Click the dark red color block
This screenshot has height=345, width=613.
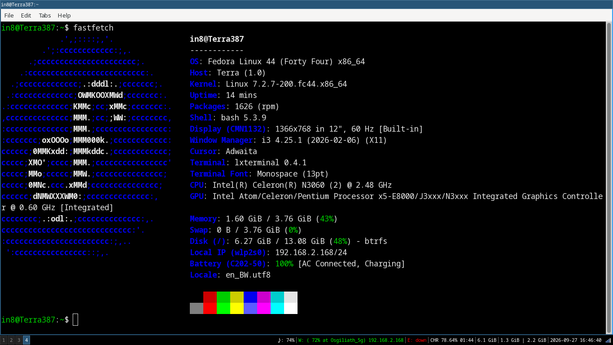click(x=210, y=297)
